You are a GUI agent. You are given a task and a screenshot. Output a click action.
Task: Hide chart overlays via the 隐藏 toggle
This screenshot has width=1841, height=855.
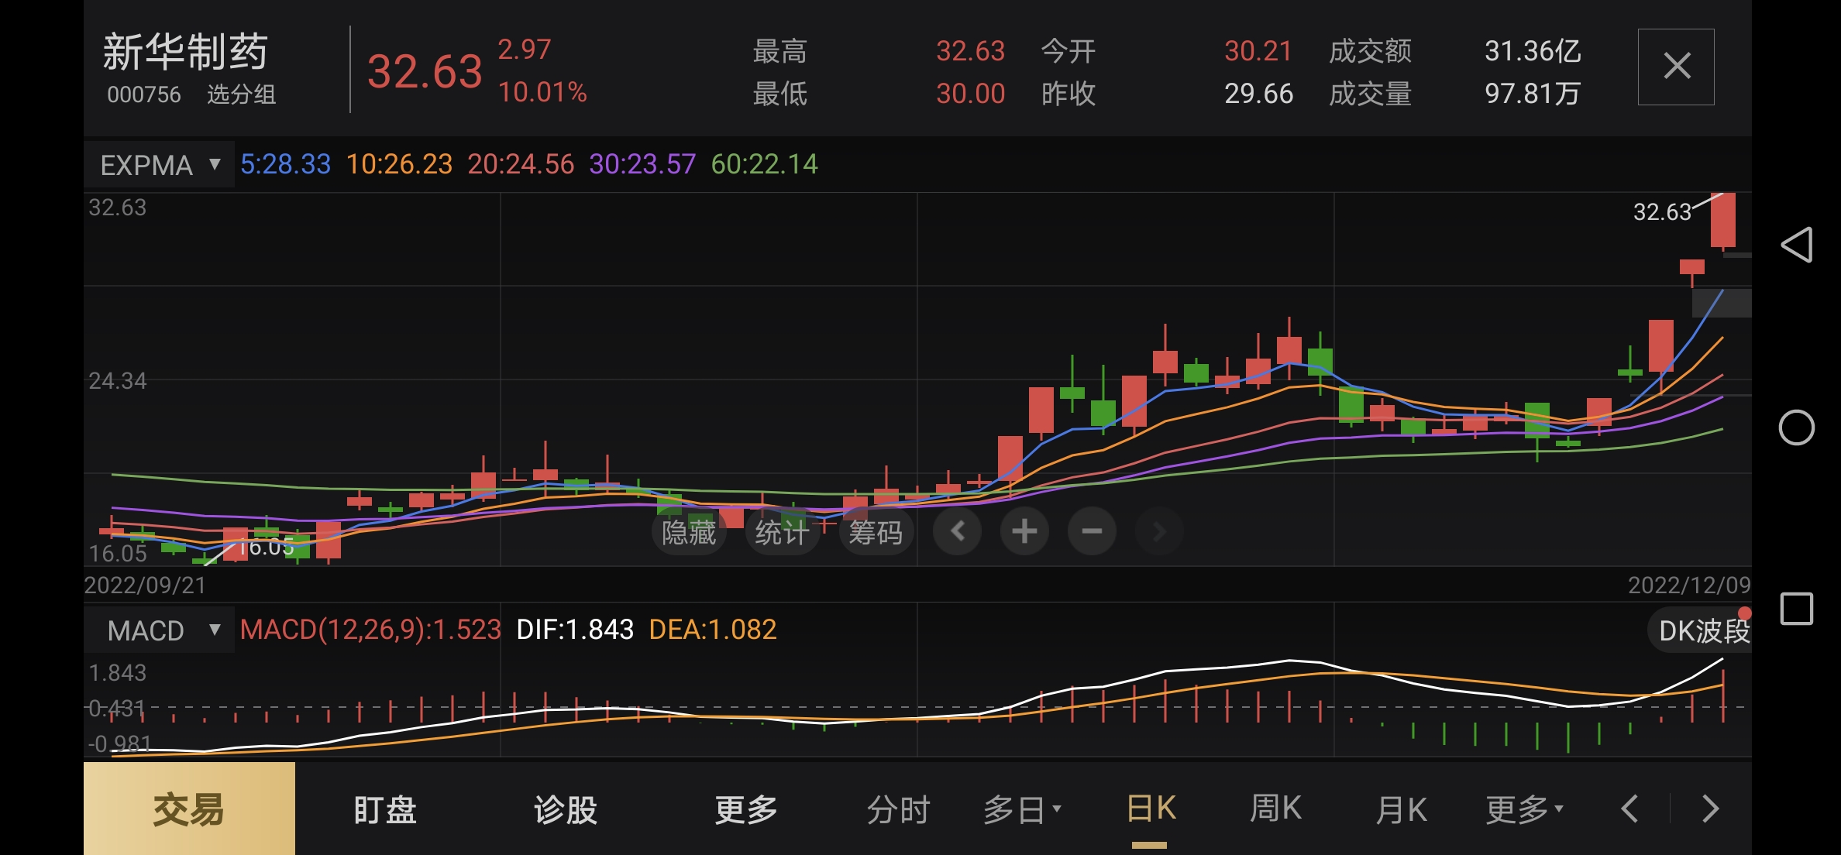[689, 531]
